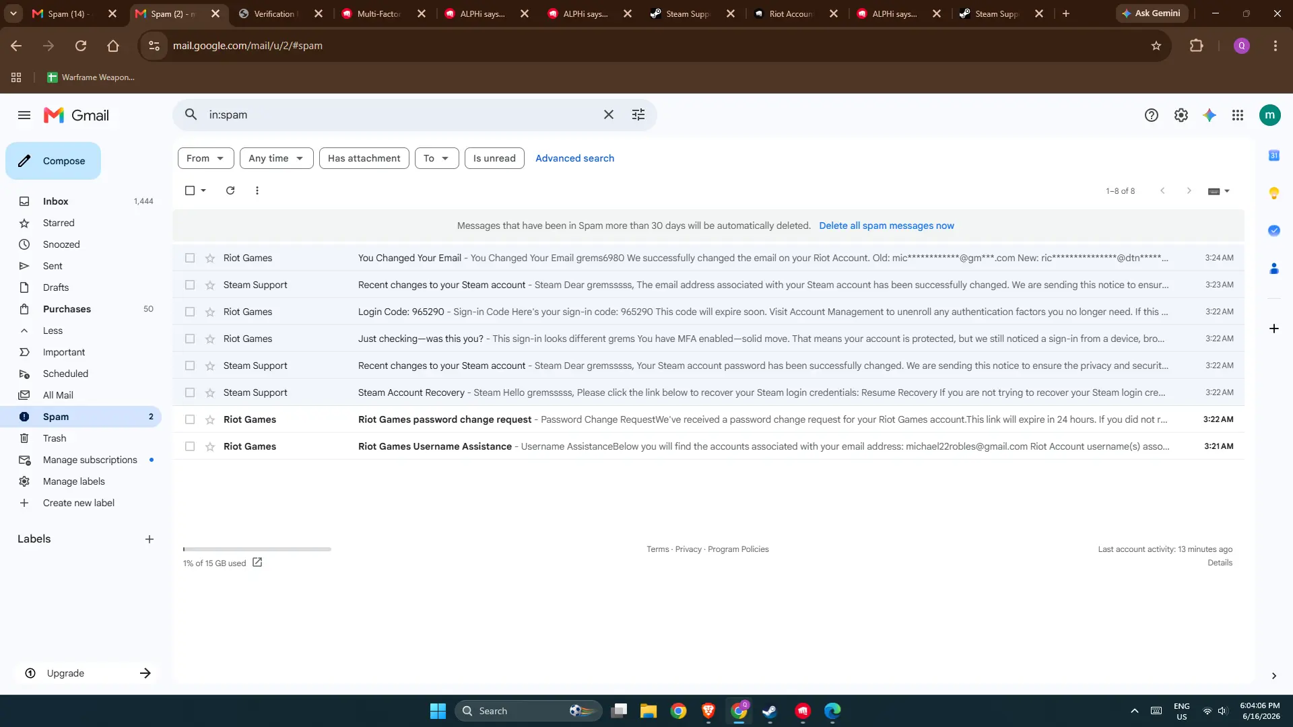Tick the checkbox for 'You Changed Your Email' message
Image resolution: width=1293 pixels, height=727 pixels.
(190, 258)
